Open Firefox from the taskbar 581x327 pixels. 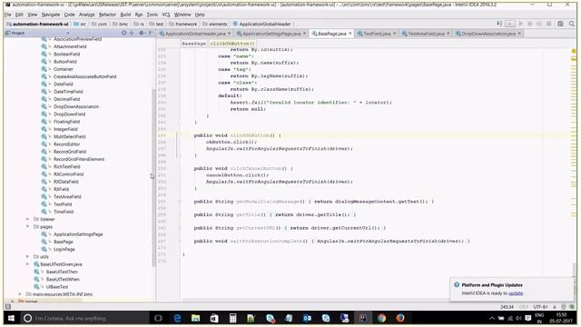(x=400, y=318)
